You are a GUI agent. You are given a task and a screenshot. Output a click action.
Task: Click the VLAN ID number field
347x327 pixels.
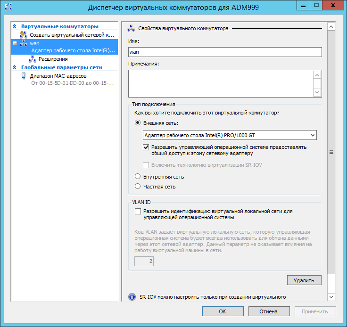144,261
